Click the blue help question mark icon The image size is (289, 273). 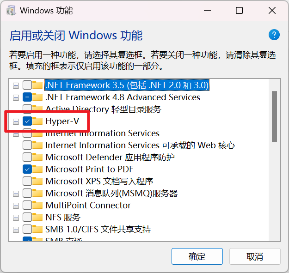pos(274,35)
